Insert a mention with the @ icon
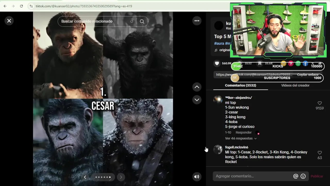Screen dimensions: 330x186 (296, 176)
